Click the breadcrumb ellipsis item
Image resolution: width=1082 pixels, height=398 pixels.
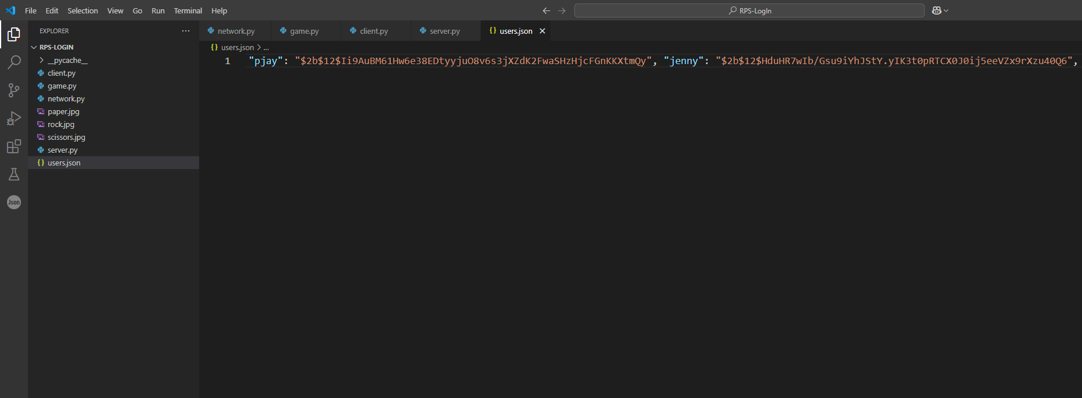point(266,47)
